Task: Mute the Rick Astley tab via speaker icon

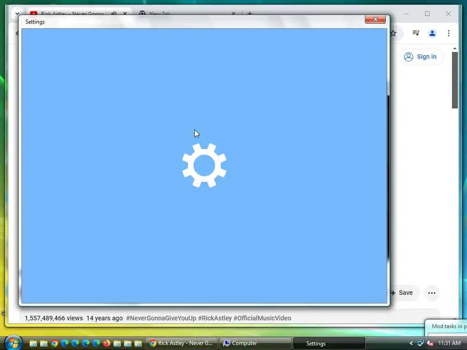Action: [114, 13]
